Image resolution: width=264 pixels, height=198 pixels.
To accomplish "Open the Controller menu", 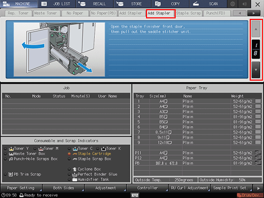I will coord(148,188).
